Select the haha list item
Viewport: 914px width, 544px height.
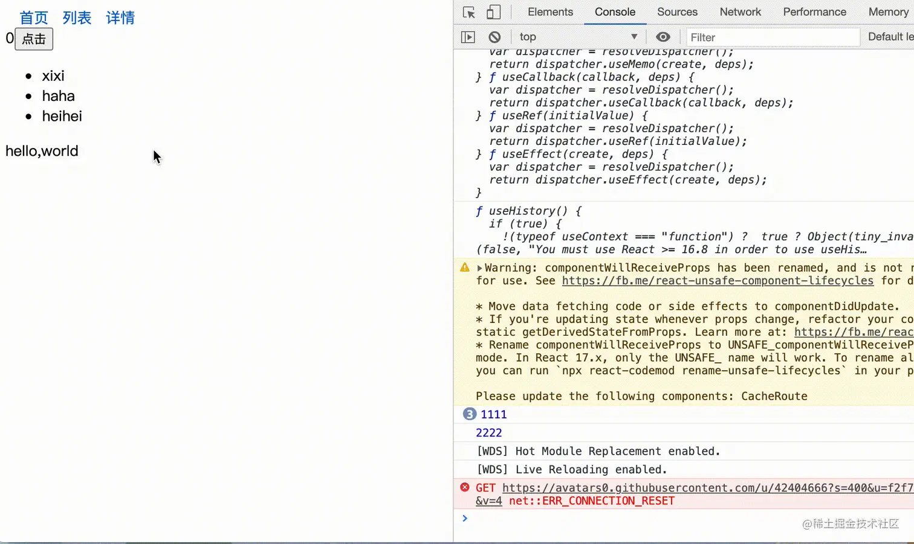59,96
